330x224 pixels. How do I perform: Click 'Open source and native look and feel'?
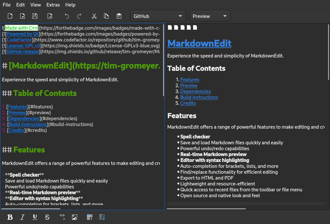[x=220, y=196]
